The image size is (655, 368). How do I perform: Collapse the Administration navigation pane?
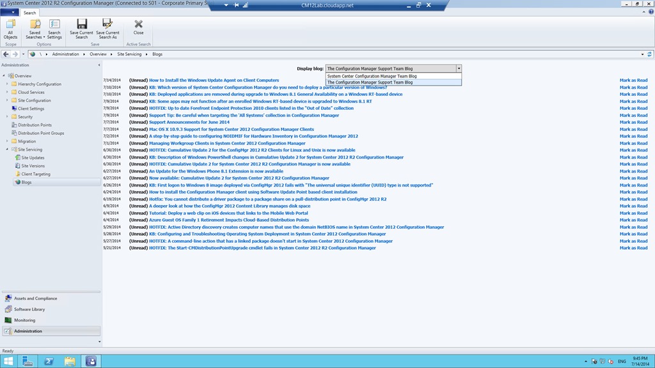(98, 65)
